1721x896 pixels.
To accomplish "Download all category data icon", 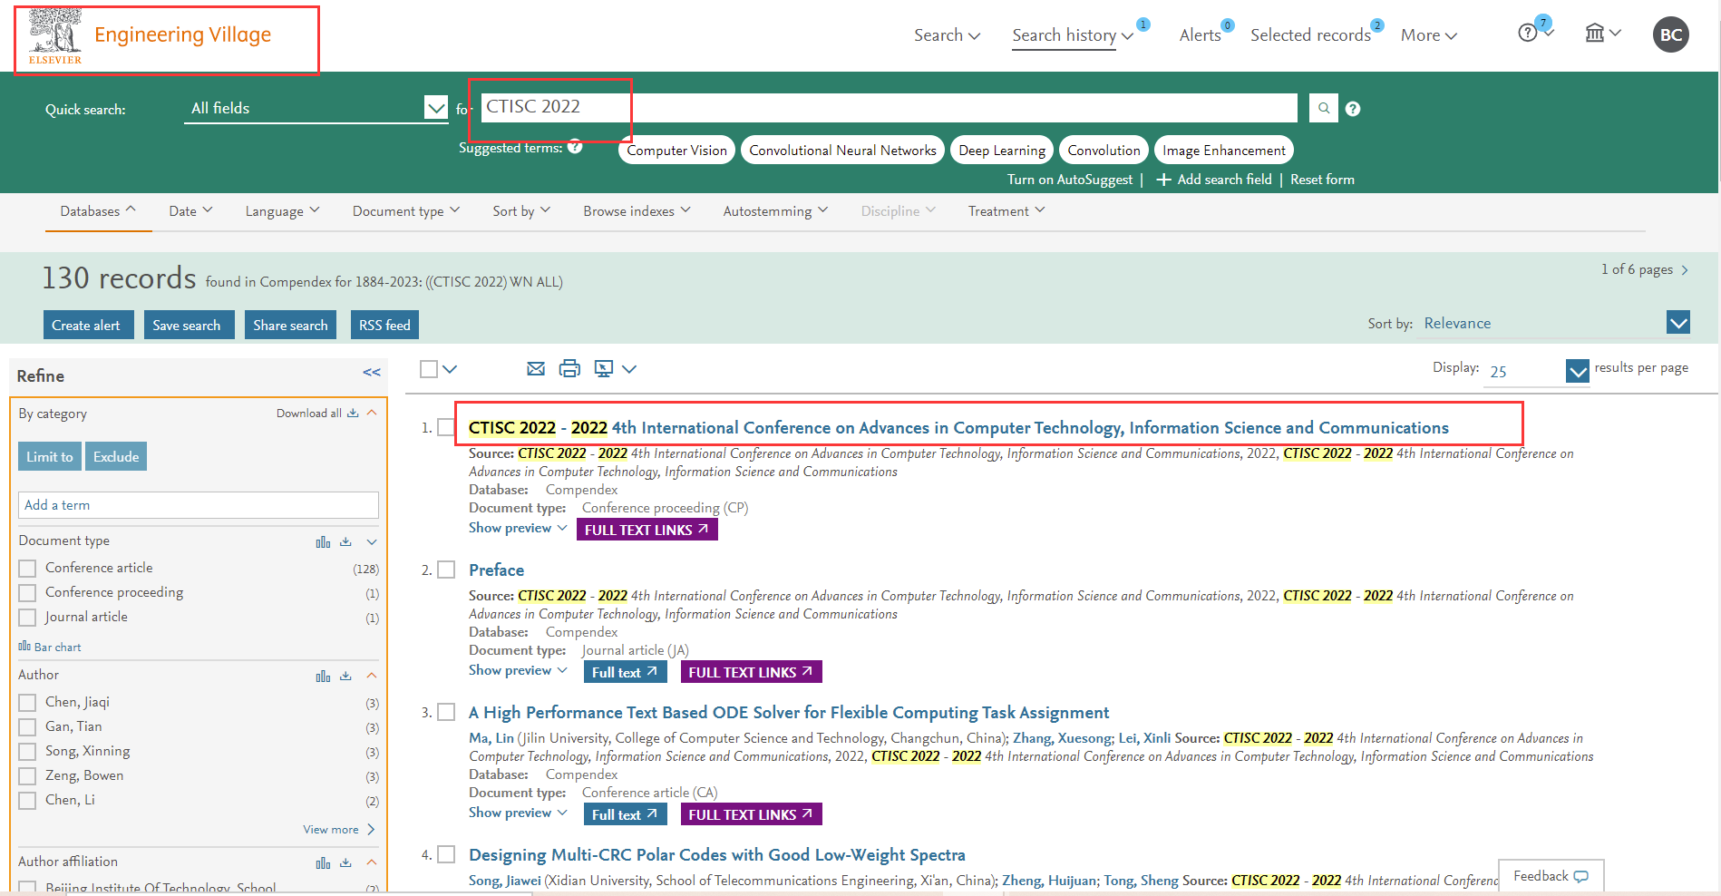I will [x=353, y=413].
